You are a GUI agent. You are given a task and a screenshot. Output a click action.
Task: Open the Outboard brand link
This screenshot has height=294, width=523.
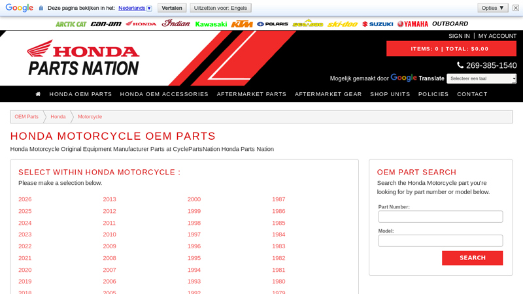click(450, 24)
